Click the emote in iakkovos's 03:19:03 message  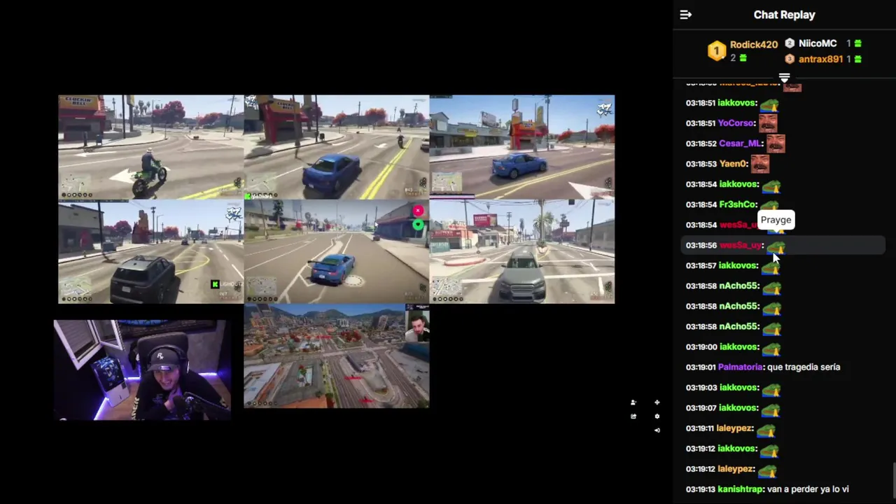770,389
